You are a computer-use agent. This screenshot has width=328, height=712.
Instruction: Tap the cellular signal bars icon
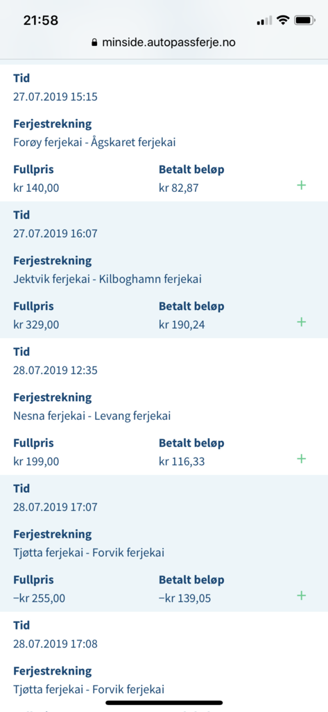click(264, 21)
